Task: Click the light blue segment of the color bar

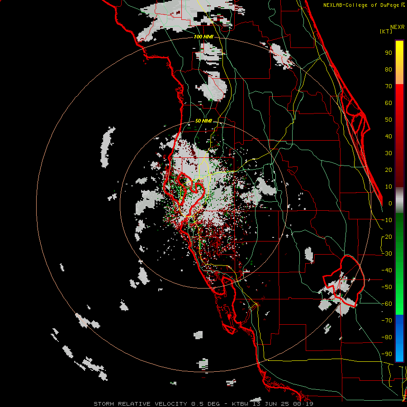Action: point(399,352)
